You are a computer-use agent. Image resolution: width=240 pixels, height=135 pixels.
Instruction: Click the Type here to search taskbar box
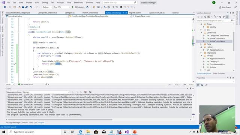(x=34, y=132)
